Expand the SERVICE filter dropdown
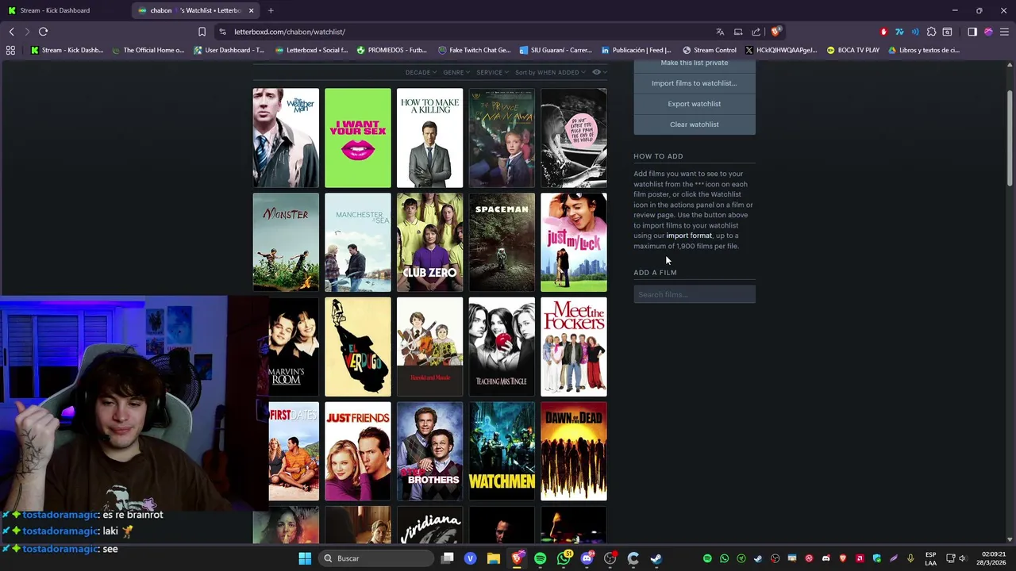 tap(492, 72)
